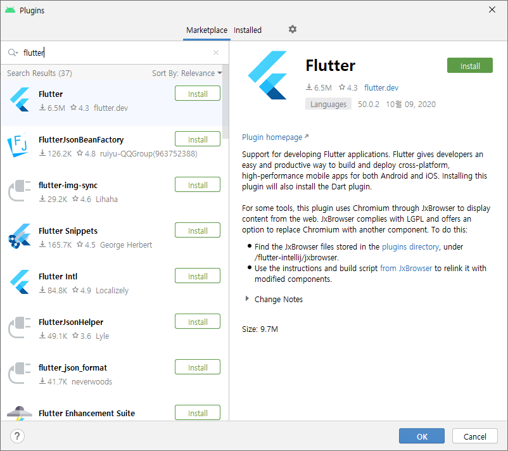Click the Cancel button
Viewport: 508px width, 451px height.
click(x=474, y=436)
